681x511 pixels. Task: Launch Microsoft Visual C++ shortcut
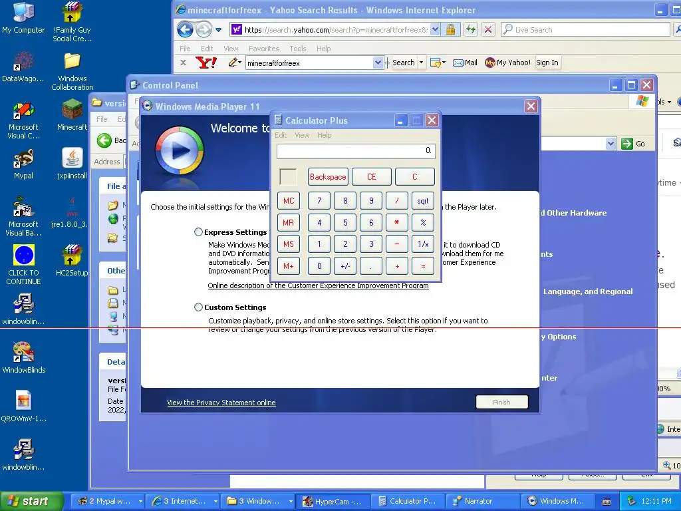23,120
